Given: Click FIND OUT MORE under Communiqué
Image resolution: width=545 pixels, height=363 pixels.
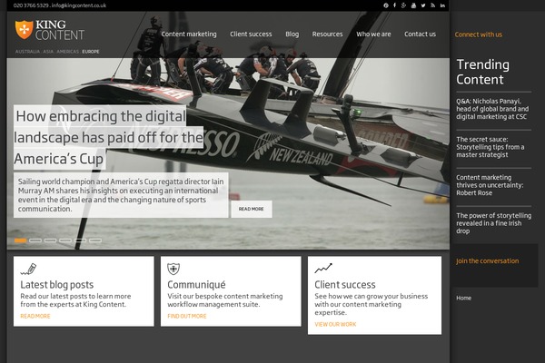Looking at the screenshot, I should click(186, 316).
